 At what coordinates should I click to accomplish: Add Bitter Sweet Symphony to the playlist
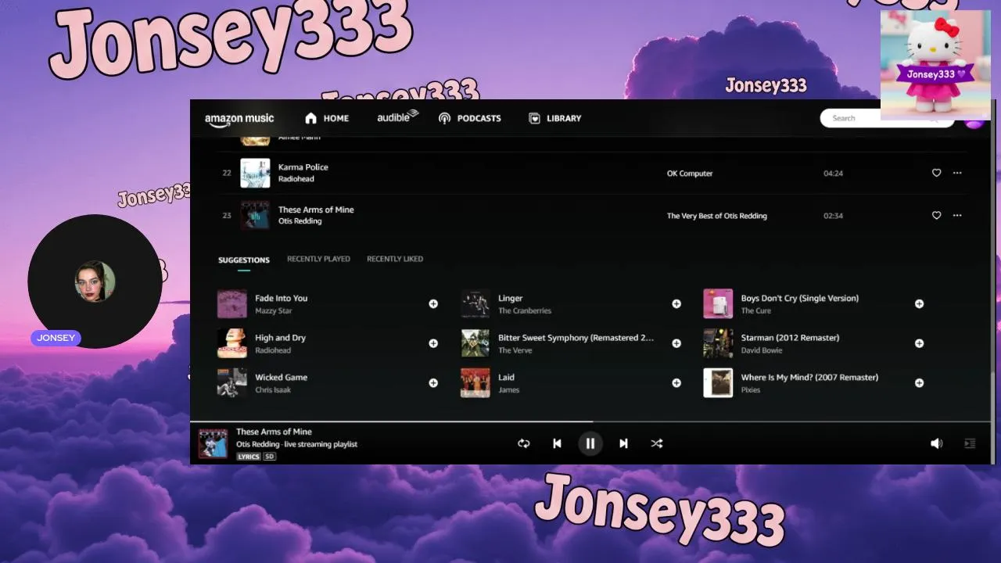(676, 343)
